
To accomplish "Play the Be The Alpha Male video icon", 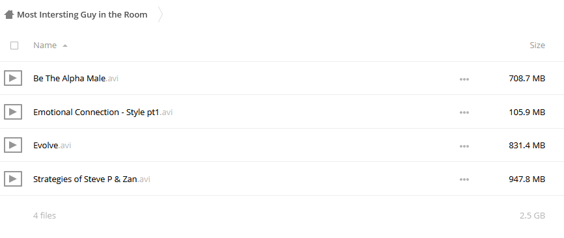I will point(13,78).
